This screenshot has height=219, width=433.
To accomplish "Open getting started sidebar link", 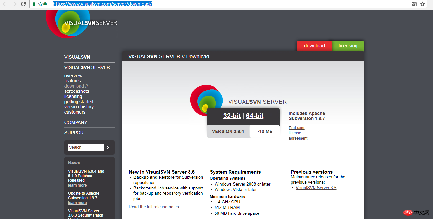I will [79, 102].
